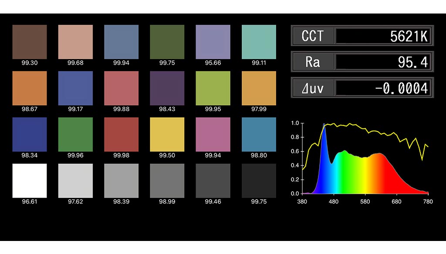The width and height of the screenshot is (446, 254).
Task: Click the Δuv label
Action: (313, 89)
